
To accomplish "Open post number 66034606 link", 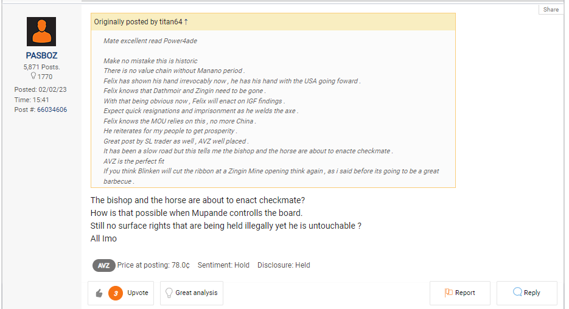I will click(52, 110).
